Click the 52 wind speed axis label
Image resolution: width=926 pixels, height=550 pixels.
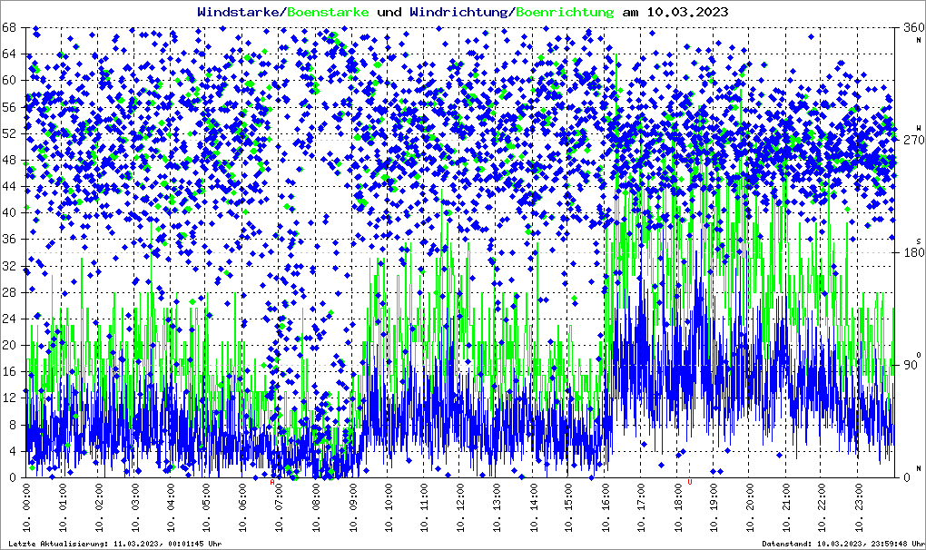[x=9, y=133]
